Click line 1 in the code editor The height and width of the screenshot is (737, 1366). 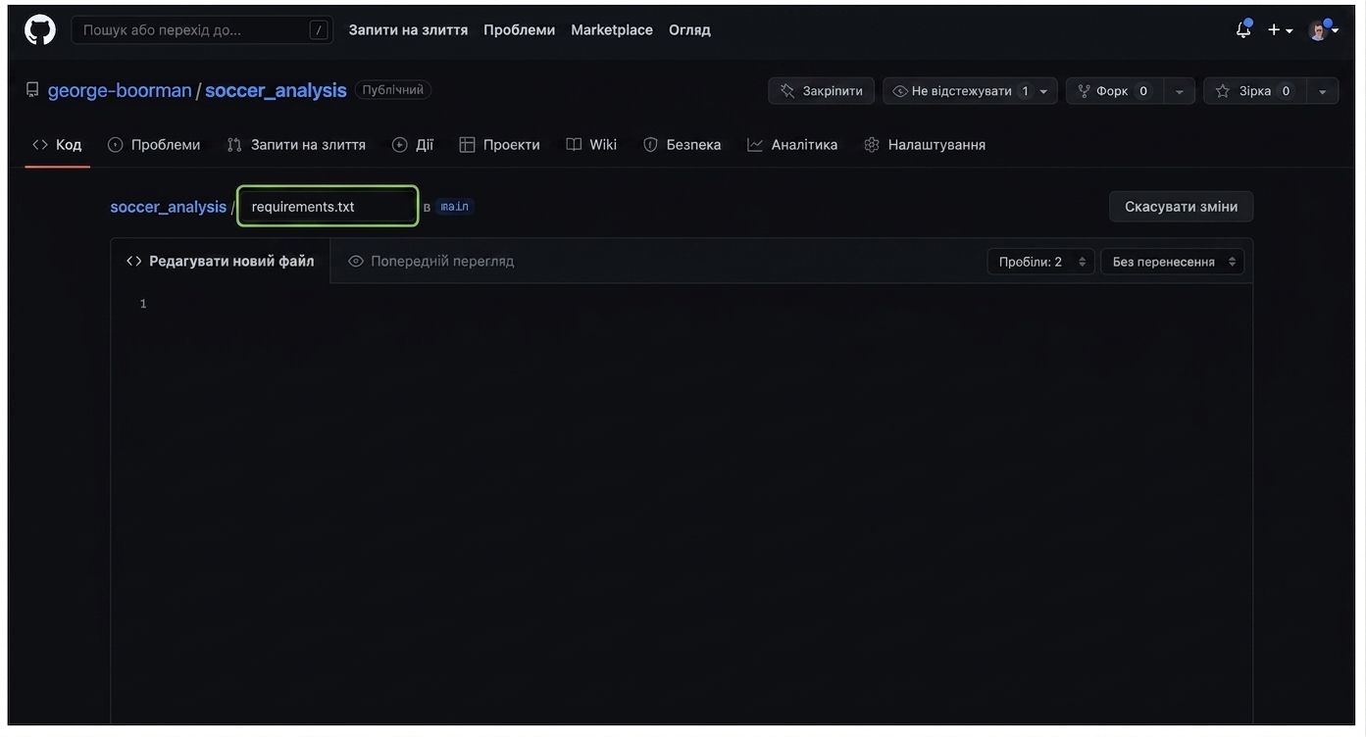coord(702,304)
